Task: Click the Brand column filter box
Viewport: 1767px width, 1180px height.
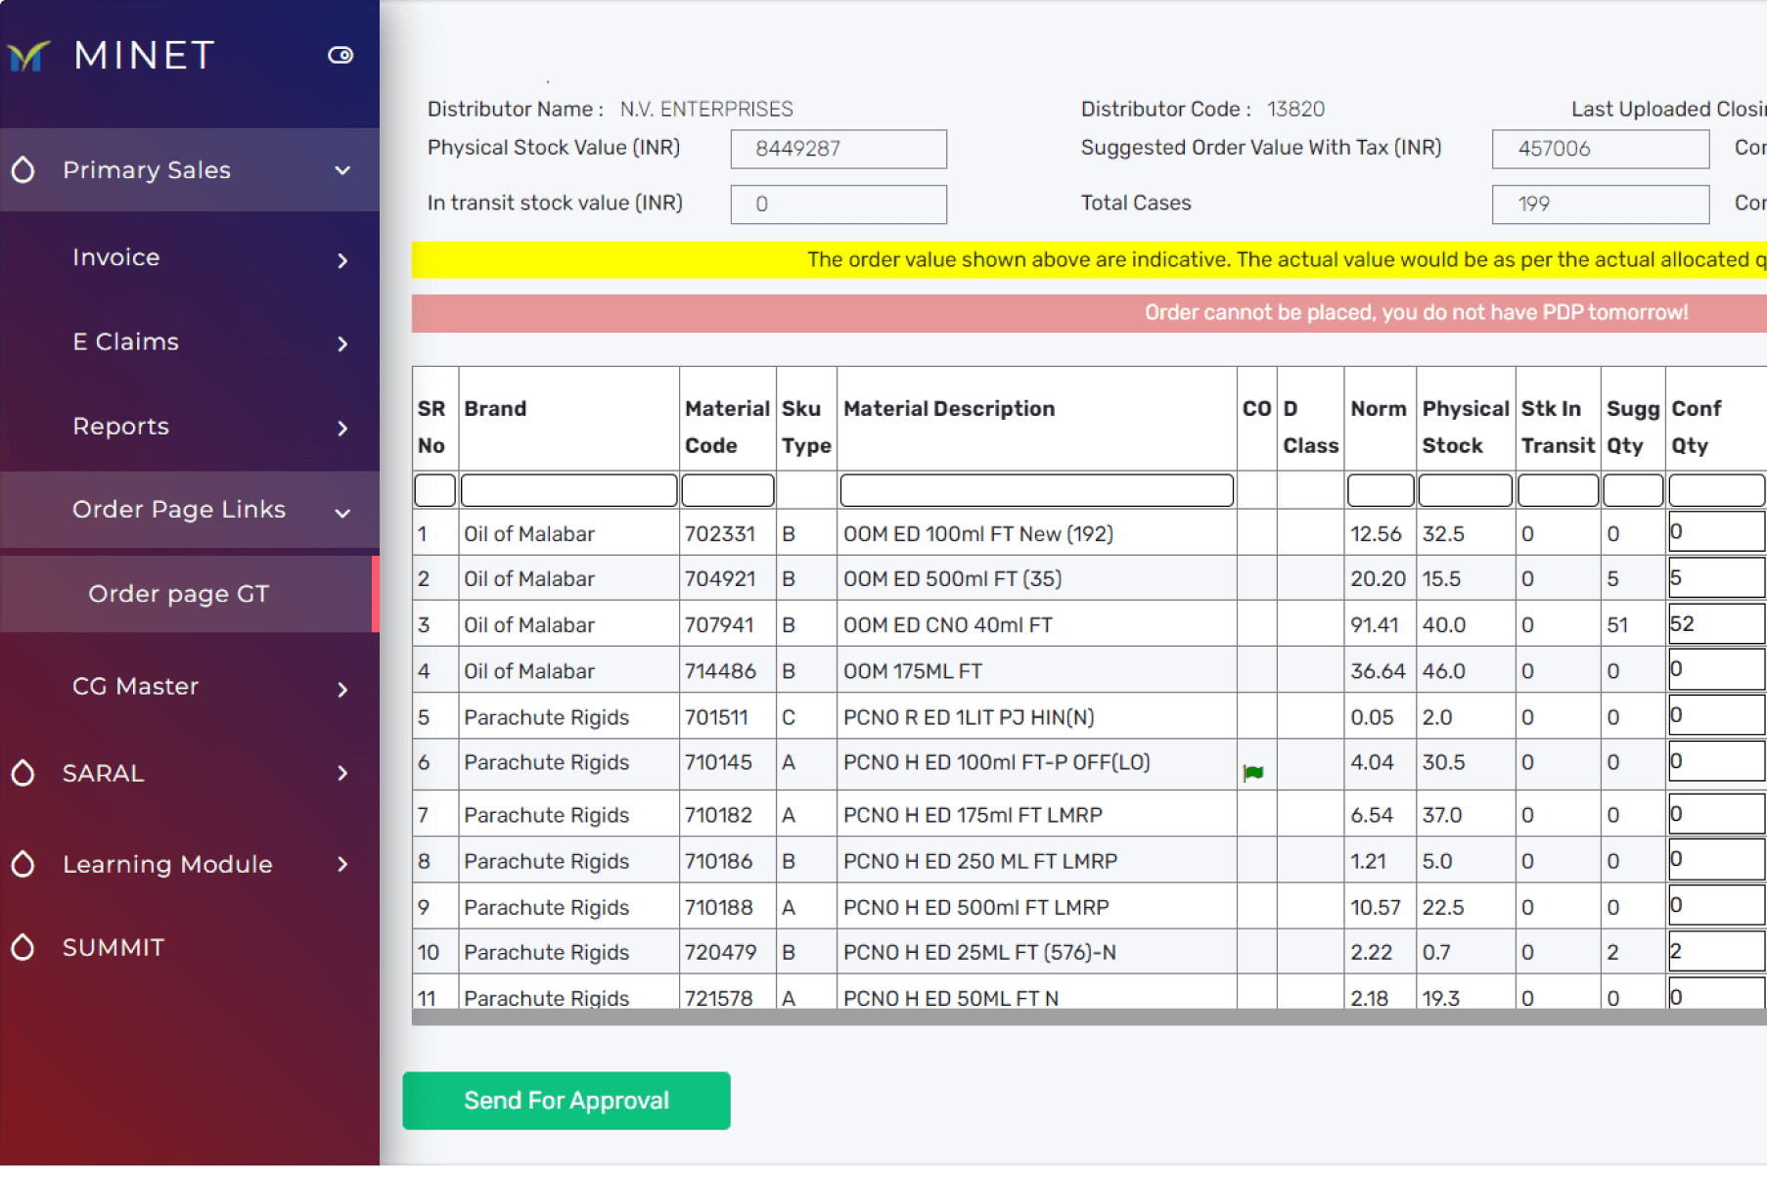Action: (x=568, y=490)
